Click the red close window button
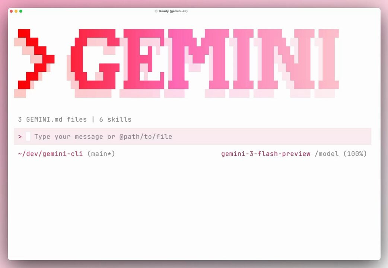The height and width of the screenshot is (268, 388). coord(11,11)
